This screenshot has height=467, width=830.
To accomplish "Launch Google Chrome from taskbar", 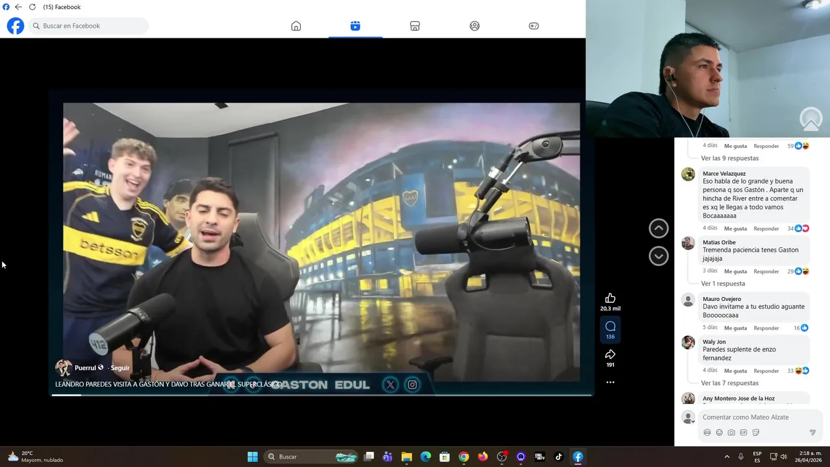I will (464, 457).
